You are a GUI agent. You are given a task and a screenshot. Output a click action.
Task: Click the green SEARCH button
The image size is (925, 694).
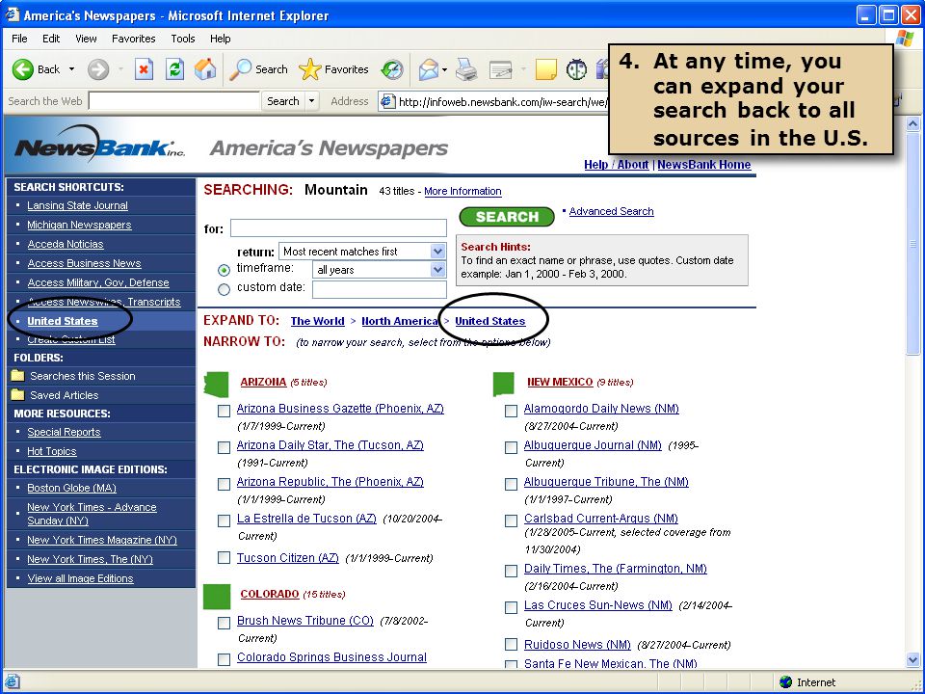click(507, 217)
